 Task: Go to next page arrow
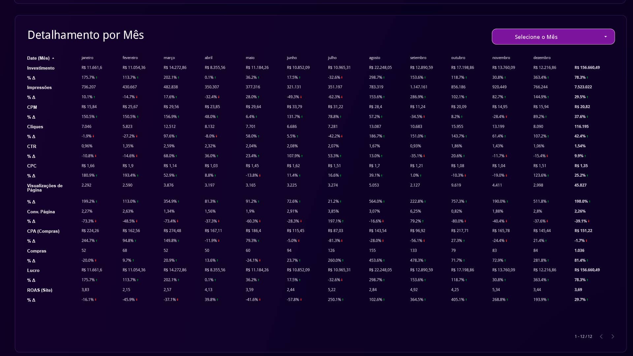(x=613, y=337)
